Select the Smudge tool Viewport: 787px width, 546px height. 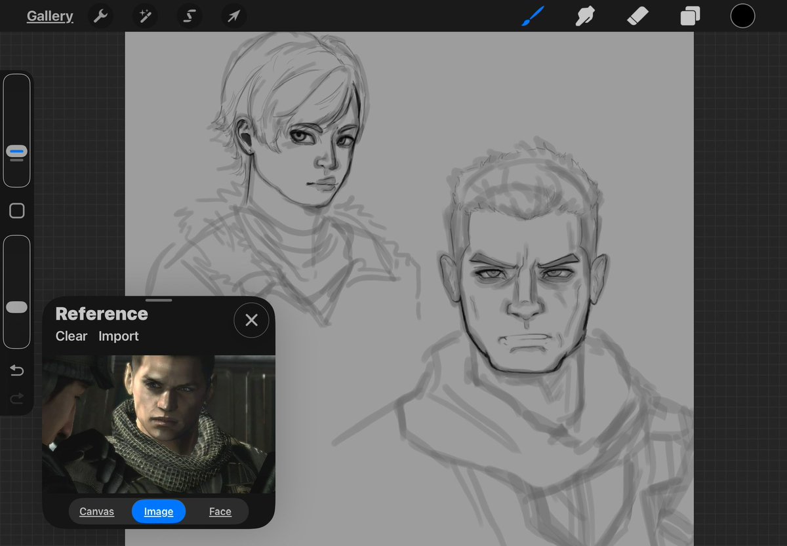(585, 16)
